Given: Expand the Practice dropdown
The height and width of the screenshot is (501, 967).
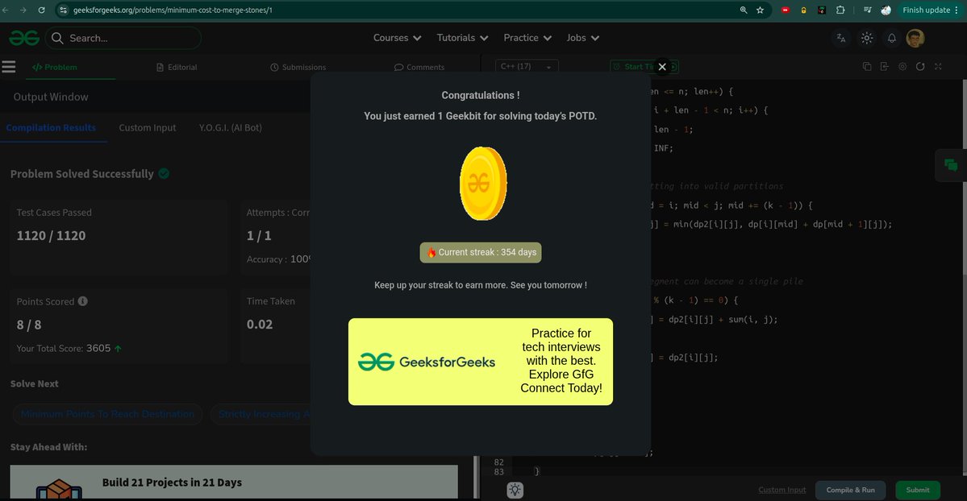Looking at the screenshot, I should coord(527,38).
